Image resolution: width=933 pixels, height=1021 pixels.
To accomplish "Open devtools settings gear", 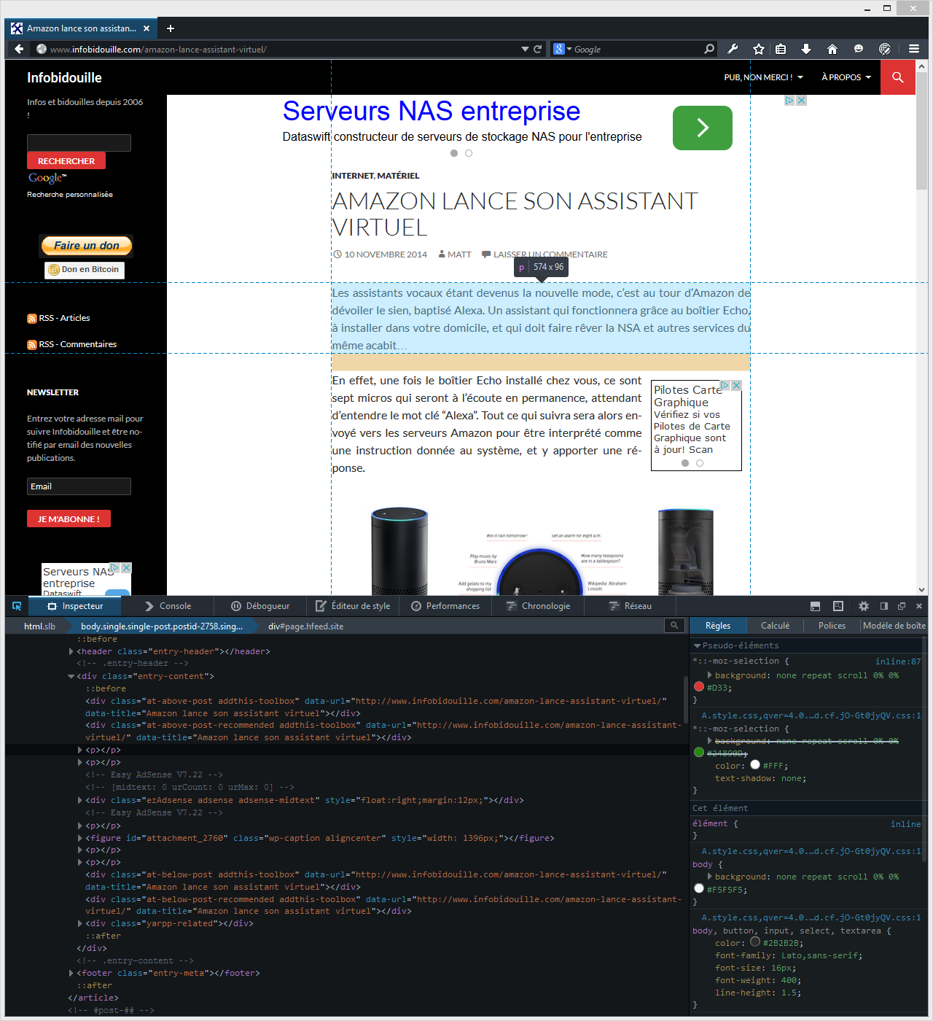I will click(864, 606).
